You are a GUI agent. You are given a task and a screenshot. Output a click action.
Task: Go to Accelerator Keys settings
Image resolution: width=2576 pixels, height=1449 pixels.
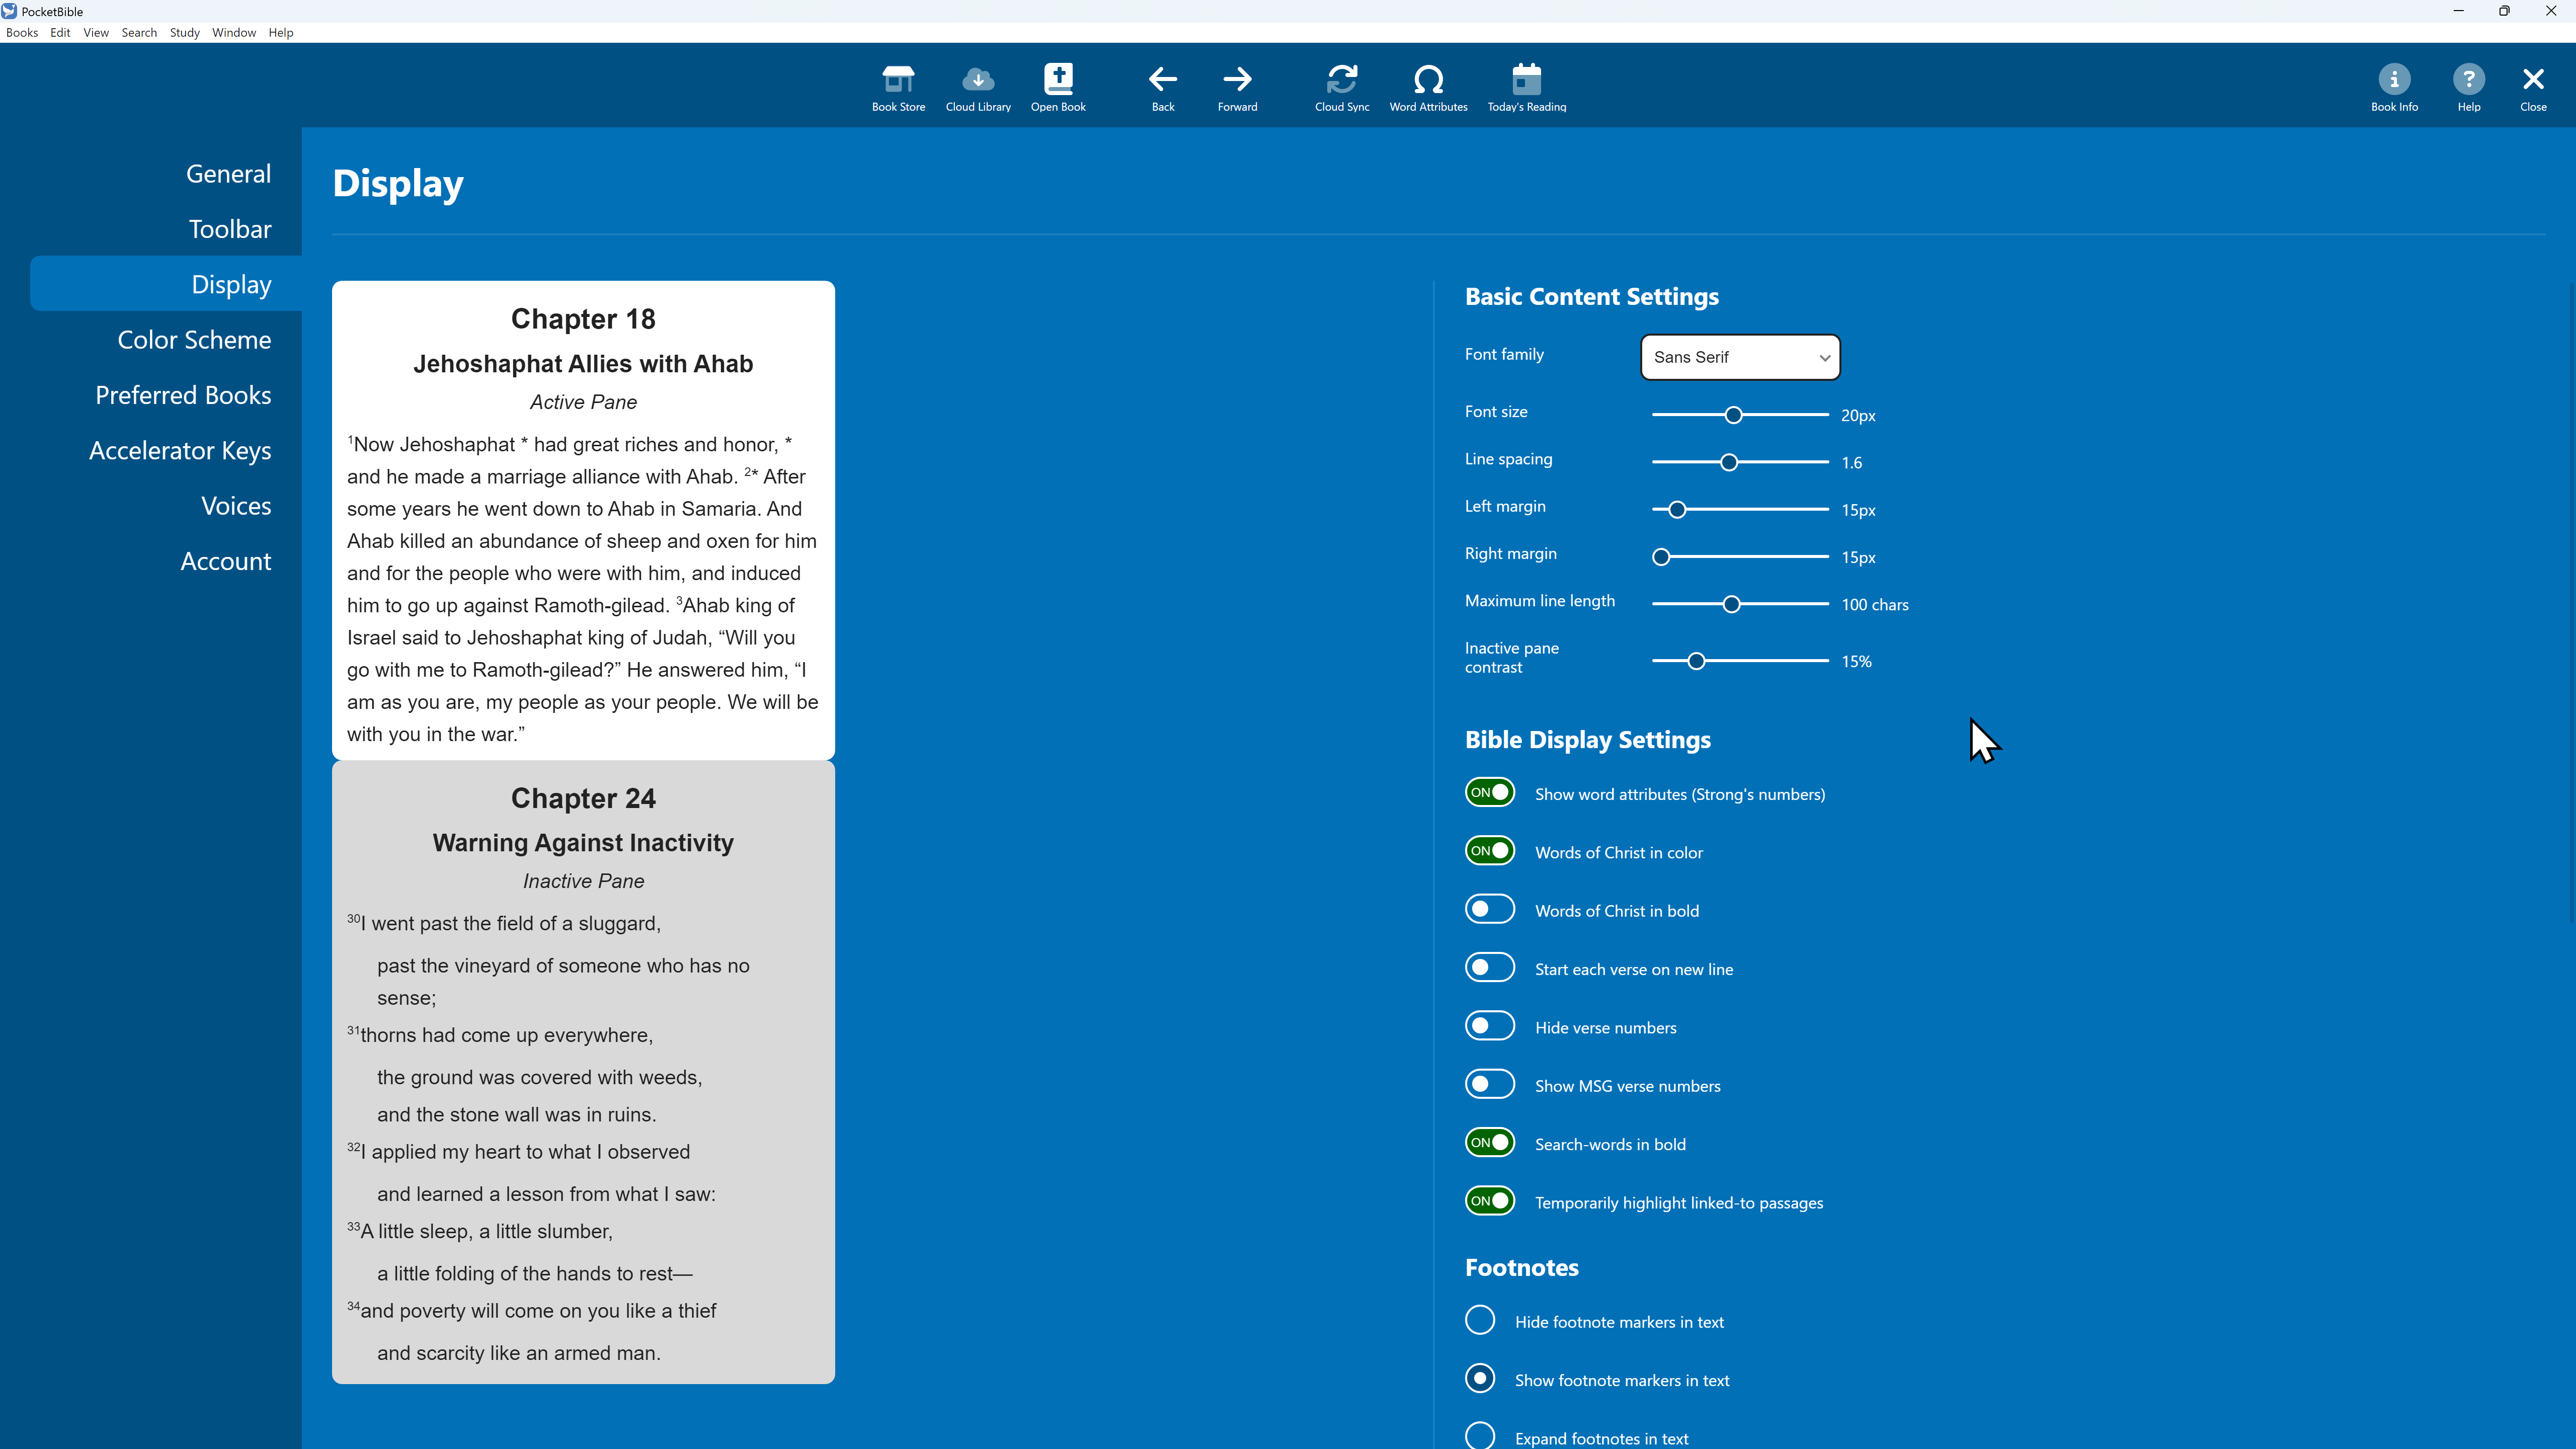(180, 451)
